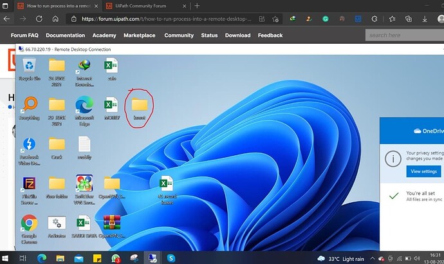444x264 pixels.
Task: Click the browser address bar URL
Action: (x=166, y=19)
